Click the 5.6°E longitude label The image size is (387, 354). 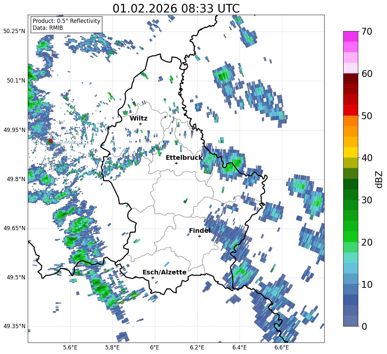(x=70, y=347)
